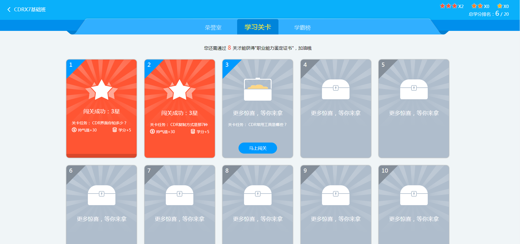This screenshot has width=520, height=244.
Task: Click the 总学分排名 ranking text
Action: (488, 14)
